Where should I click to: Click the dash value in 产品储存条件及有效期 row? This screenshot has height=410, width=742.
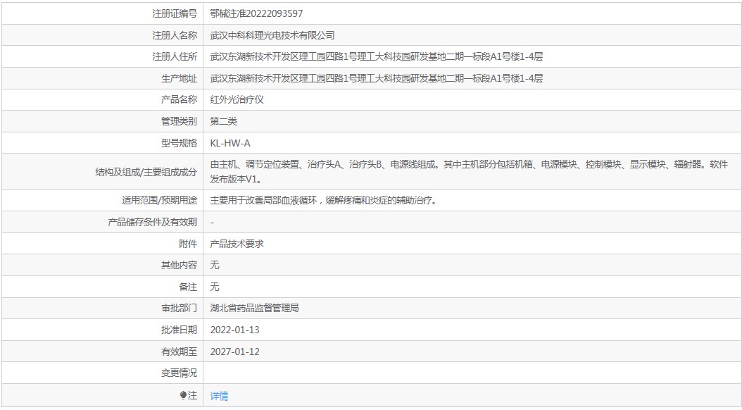[212, 222]
